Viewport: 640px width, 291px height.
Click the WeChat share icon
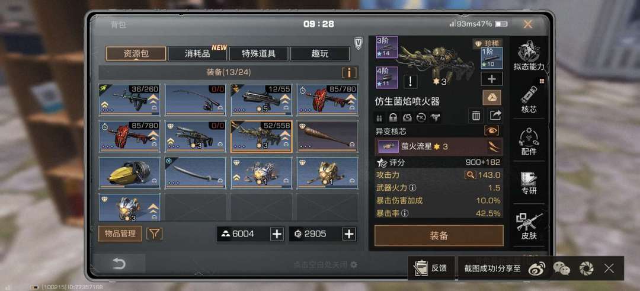[x=562, y=268]
